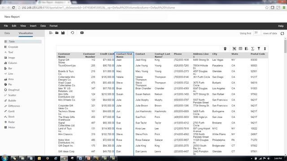Click refresh icon next to rows of data
Image resolution: width=287 pixels, height=161 pixels.
click(x=282, y=34)
